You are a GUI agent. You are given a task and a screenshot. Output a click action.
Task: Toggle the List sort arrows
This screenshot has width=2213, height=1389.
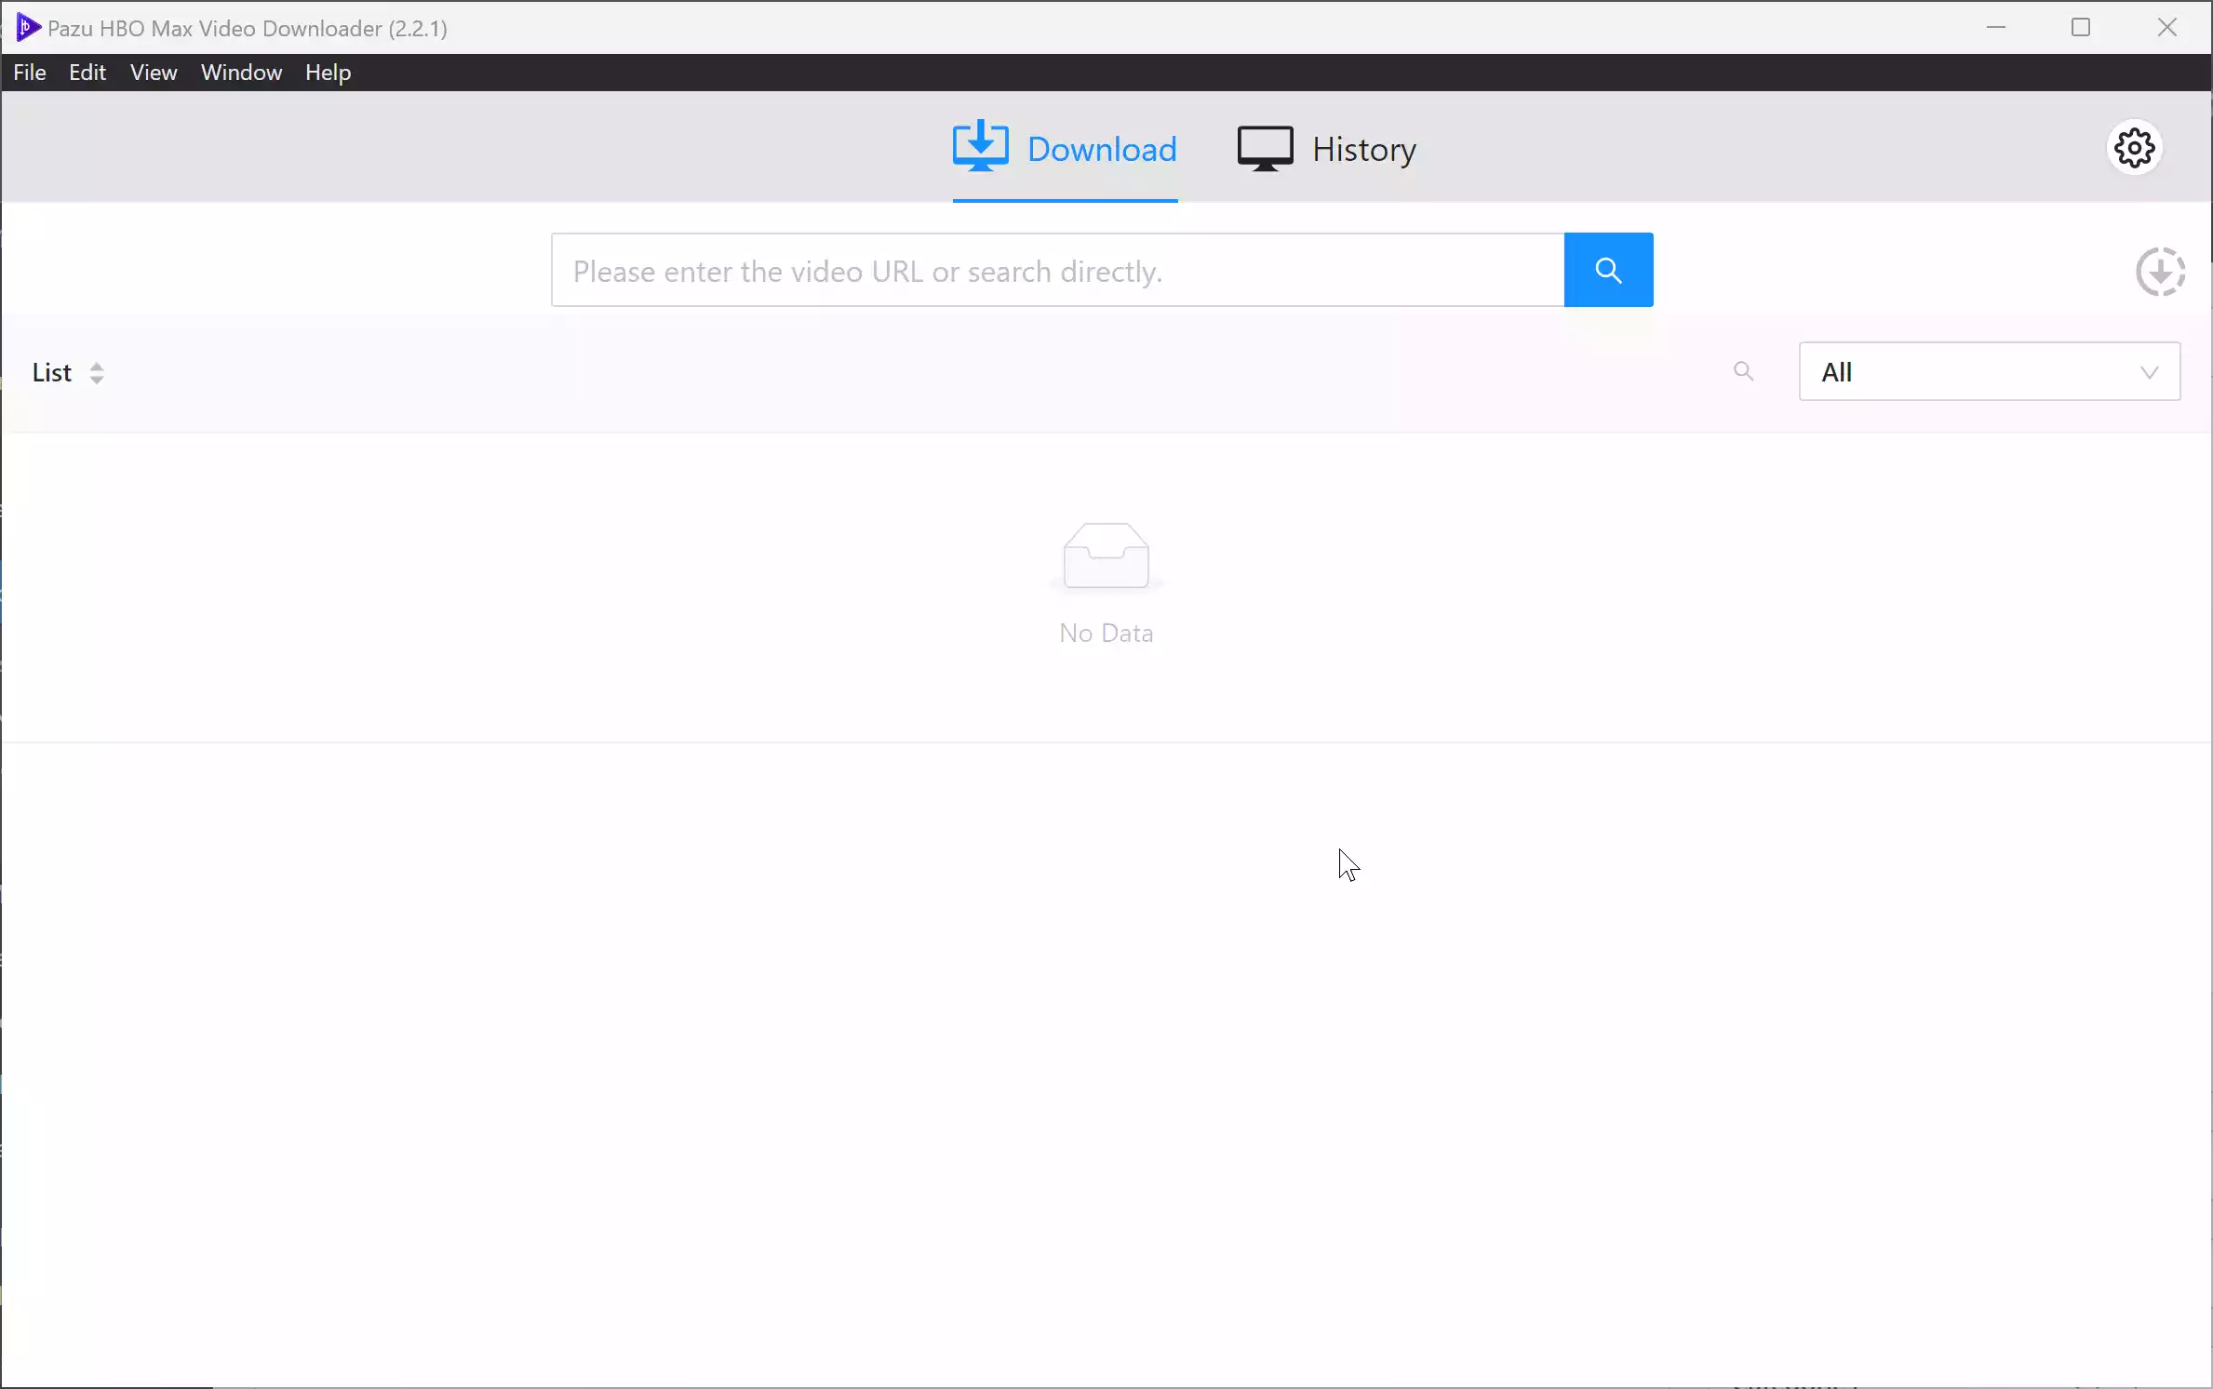tap(97, 373)
